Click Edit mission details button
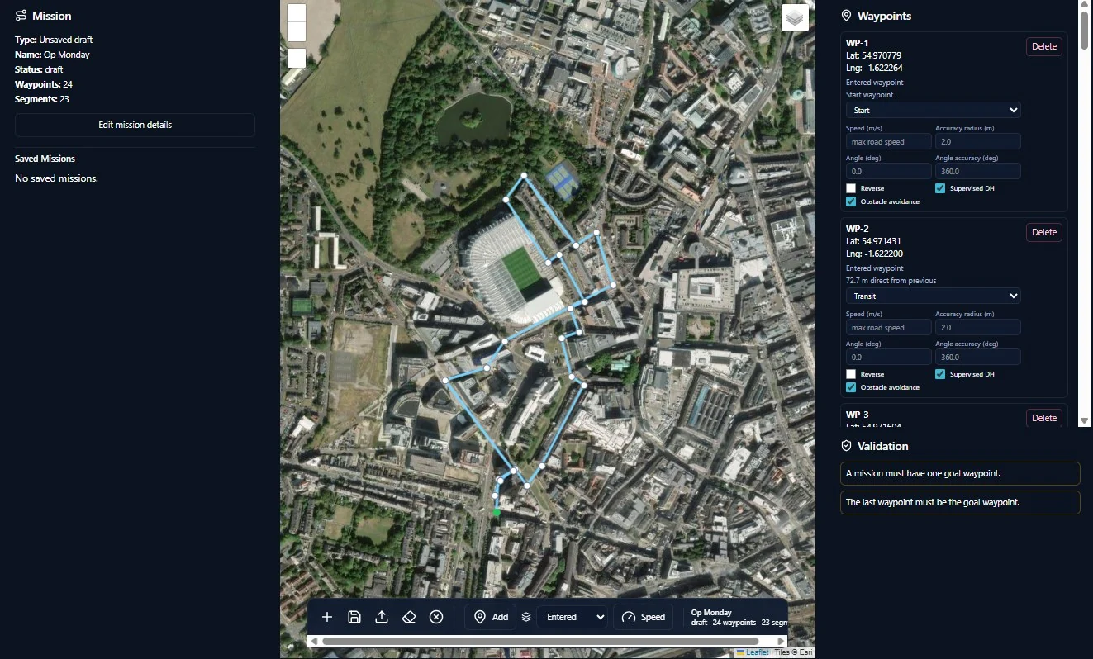Viewport: 1093px width, 659px height. click(x=135, y=125)
